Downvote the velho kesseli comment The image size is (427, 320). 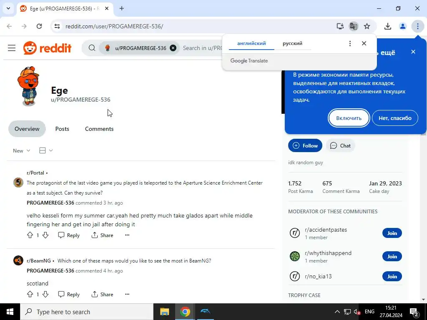point(45,235)
